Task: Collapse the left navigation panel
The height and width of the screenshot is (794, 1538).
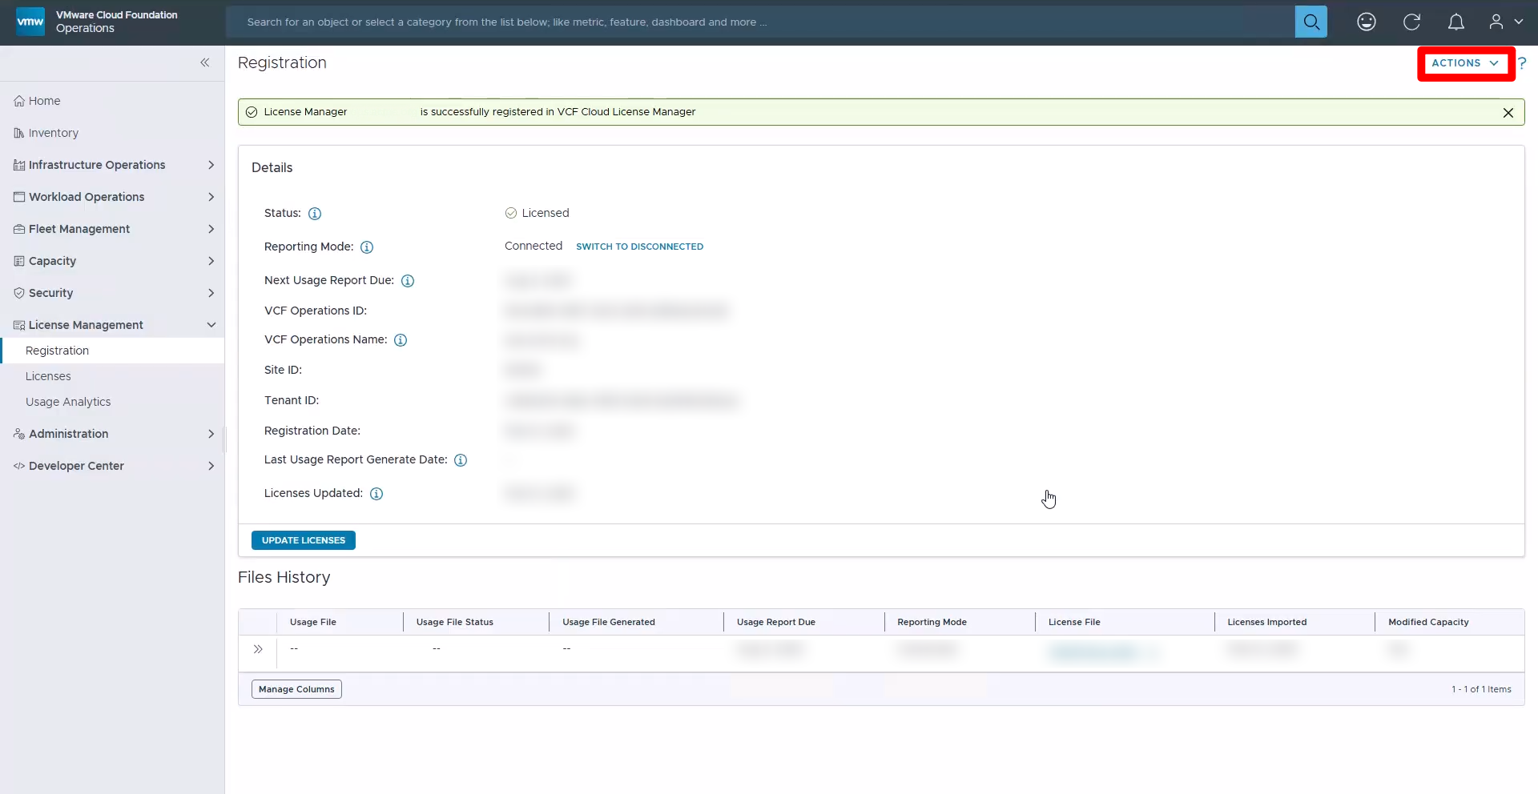Action: click(205, 62)
